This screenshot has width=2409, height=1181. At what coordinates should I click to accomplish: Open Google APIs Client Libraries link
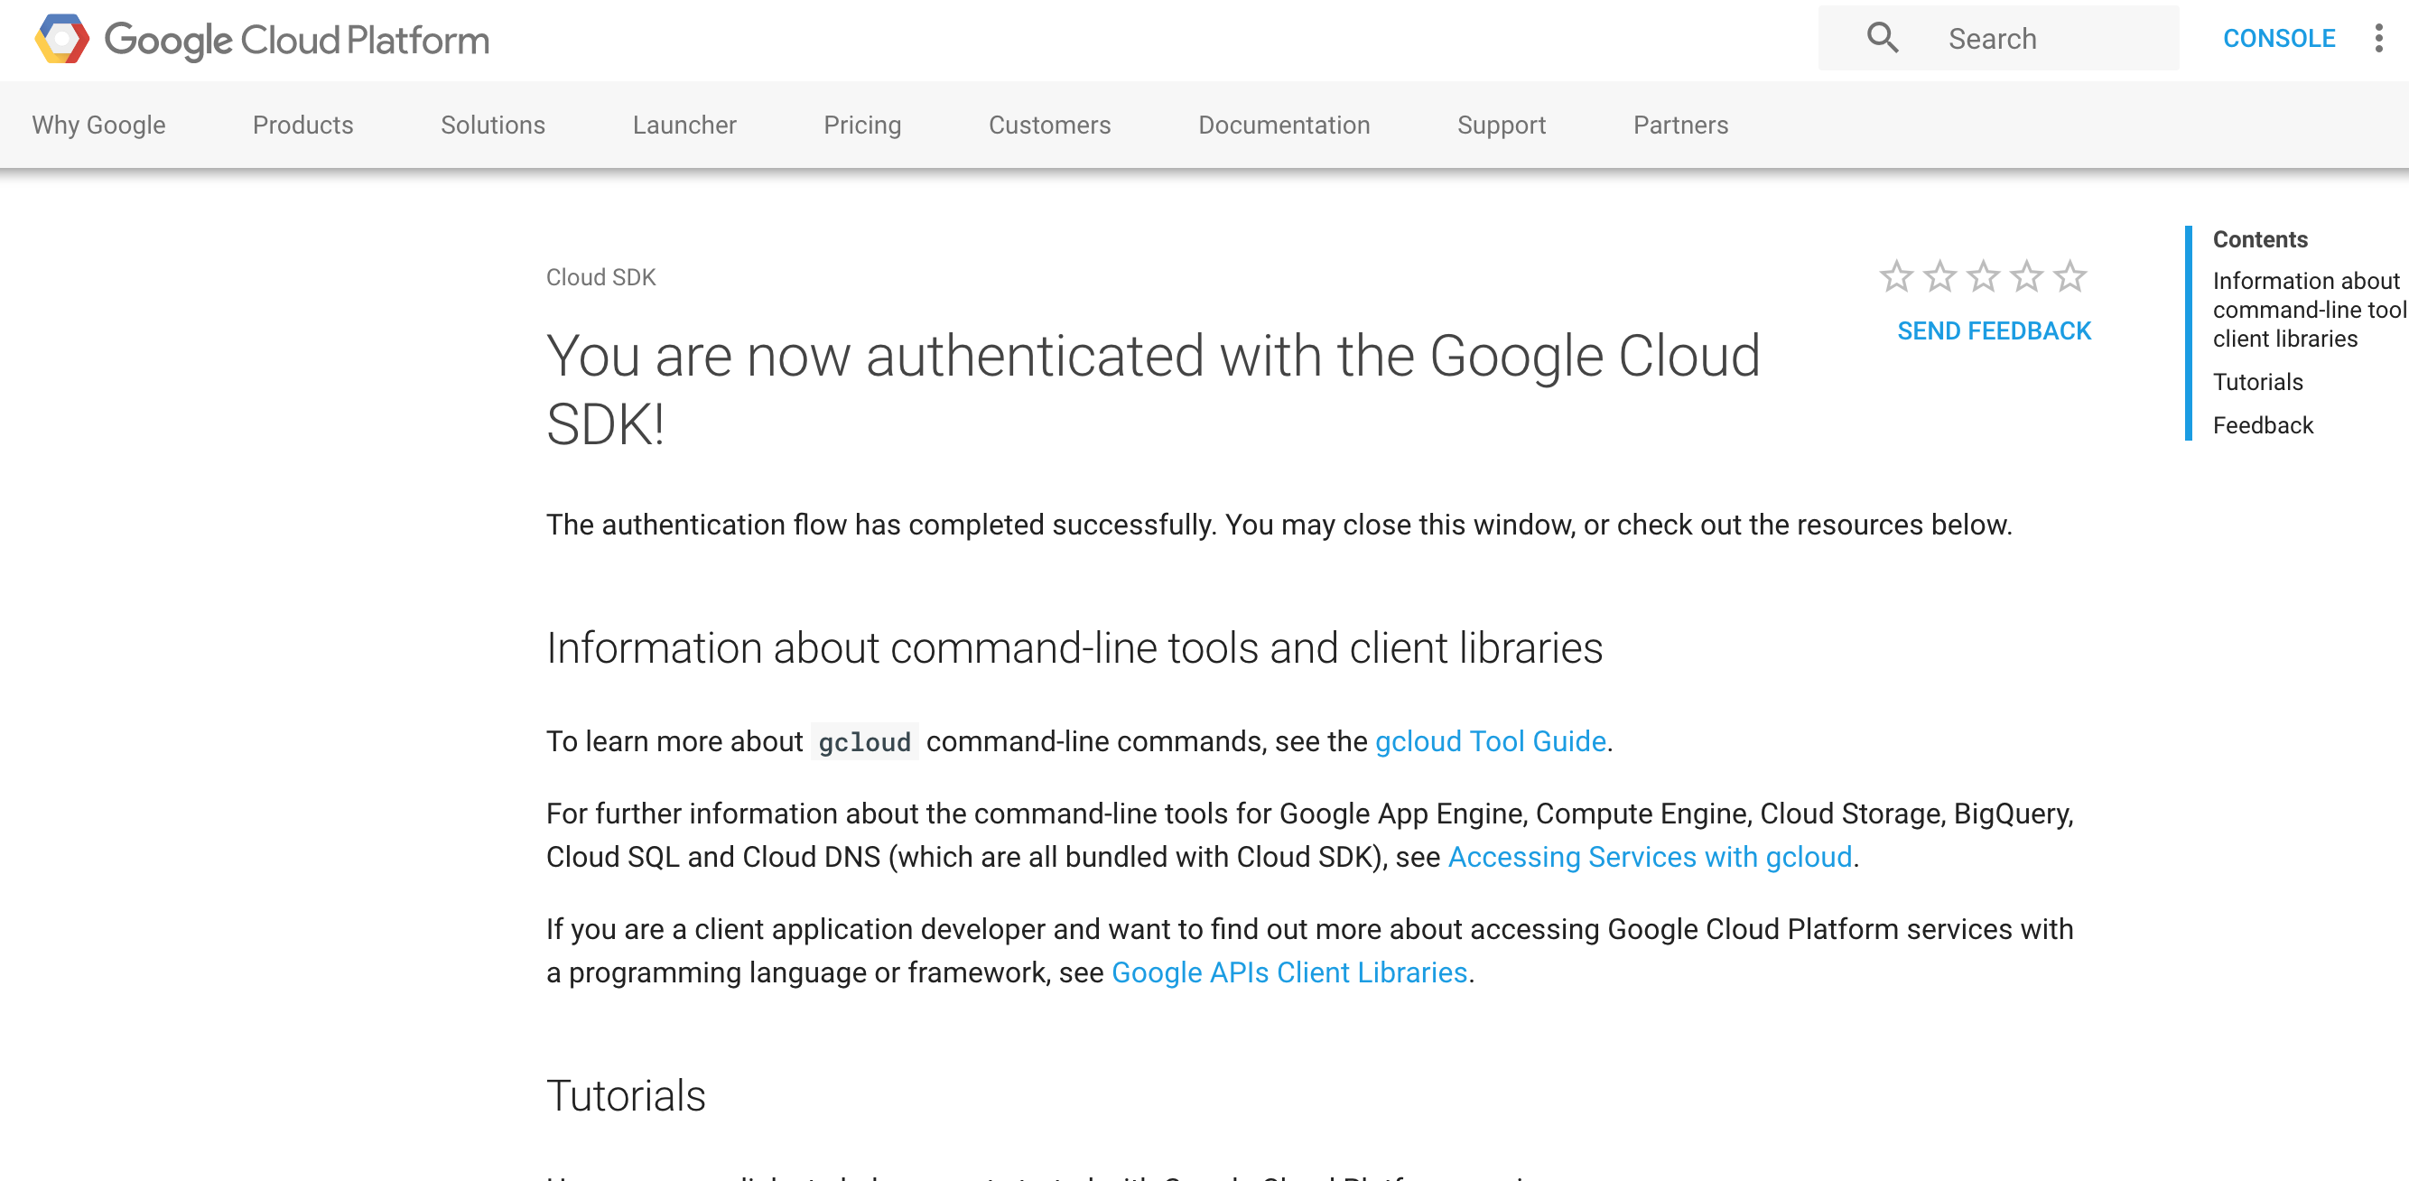pos(1288,972)
